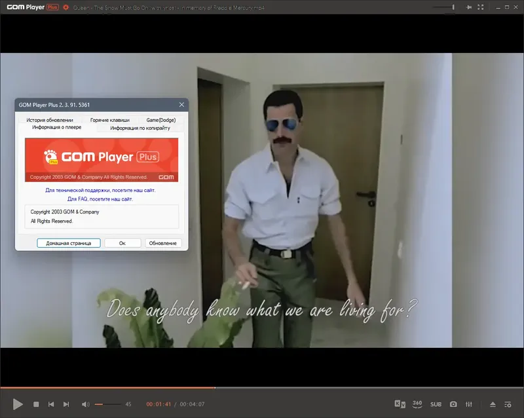Open the Game(Dodge) tab
Viewport: 524px width, 418px height.
click(x=159, y=119)
